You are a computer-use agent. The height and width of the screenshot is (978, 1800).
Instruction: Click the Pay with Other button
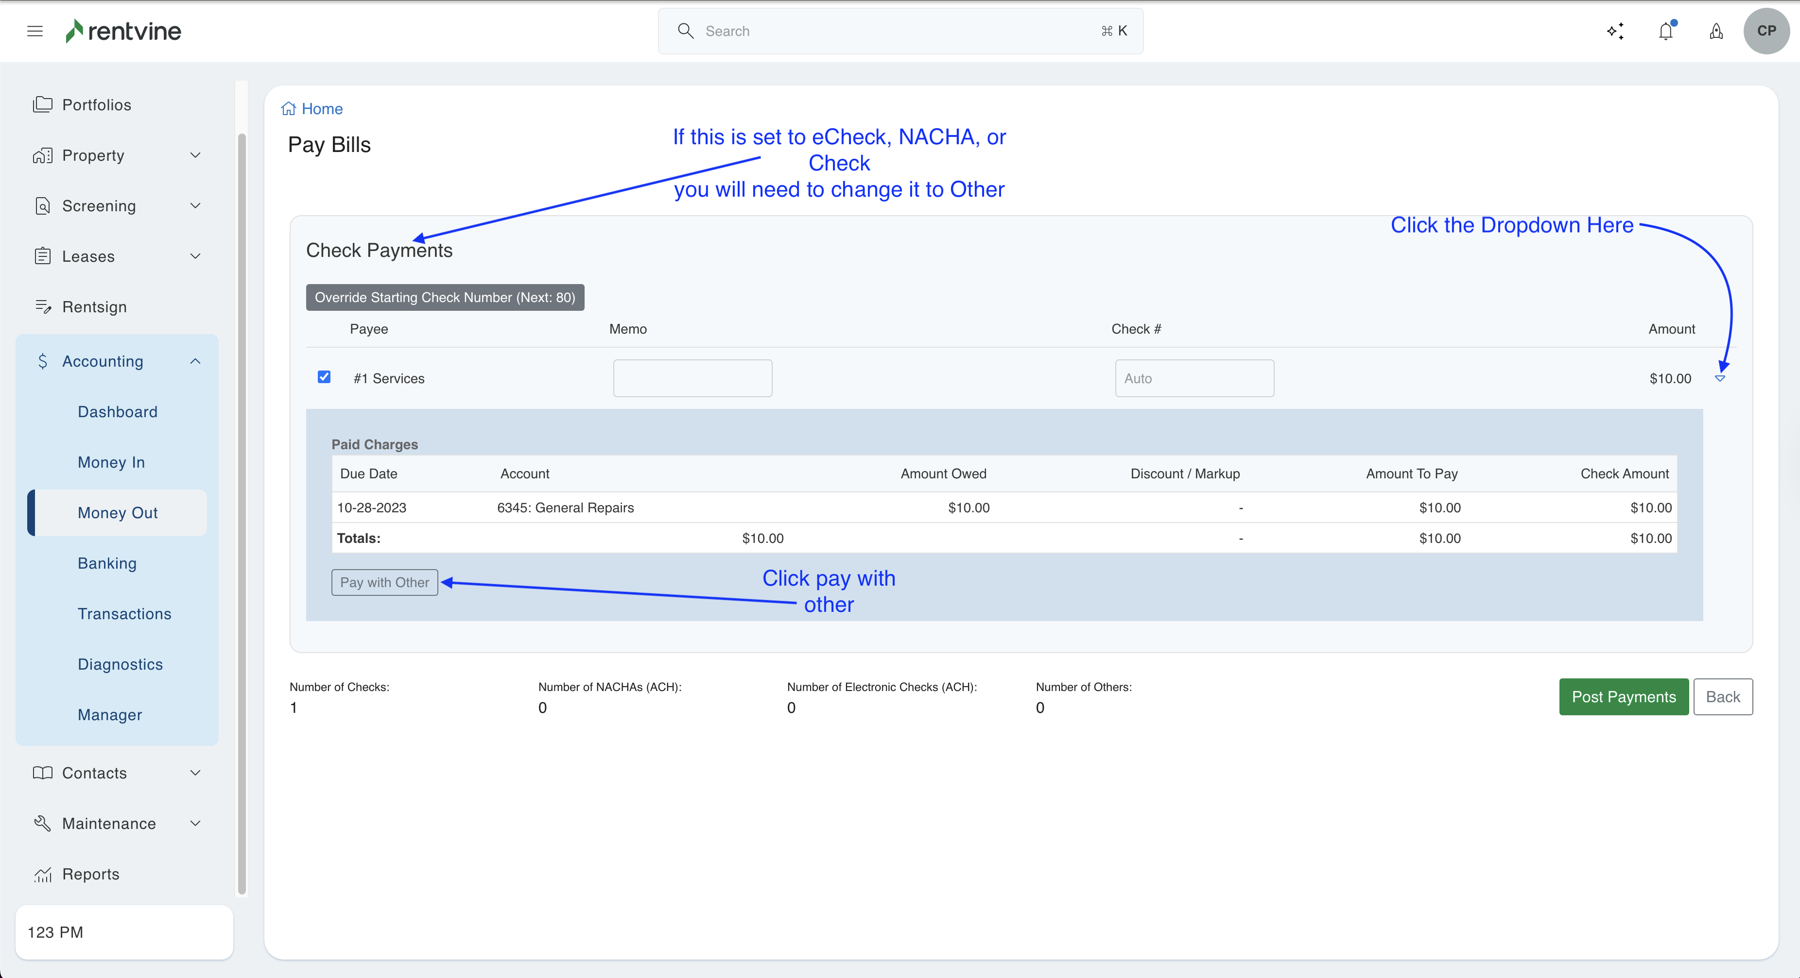pyautogui.click(x=384, y=582)
